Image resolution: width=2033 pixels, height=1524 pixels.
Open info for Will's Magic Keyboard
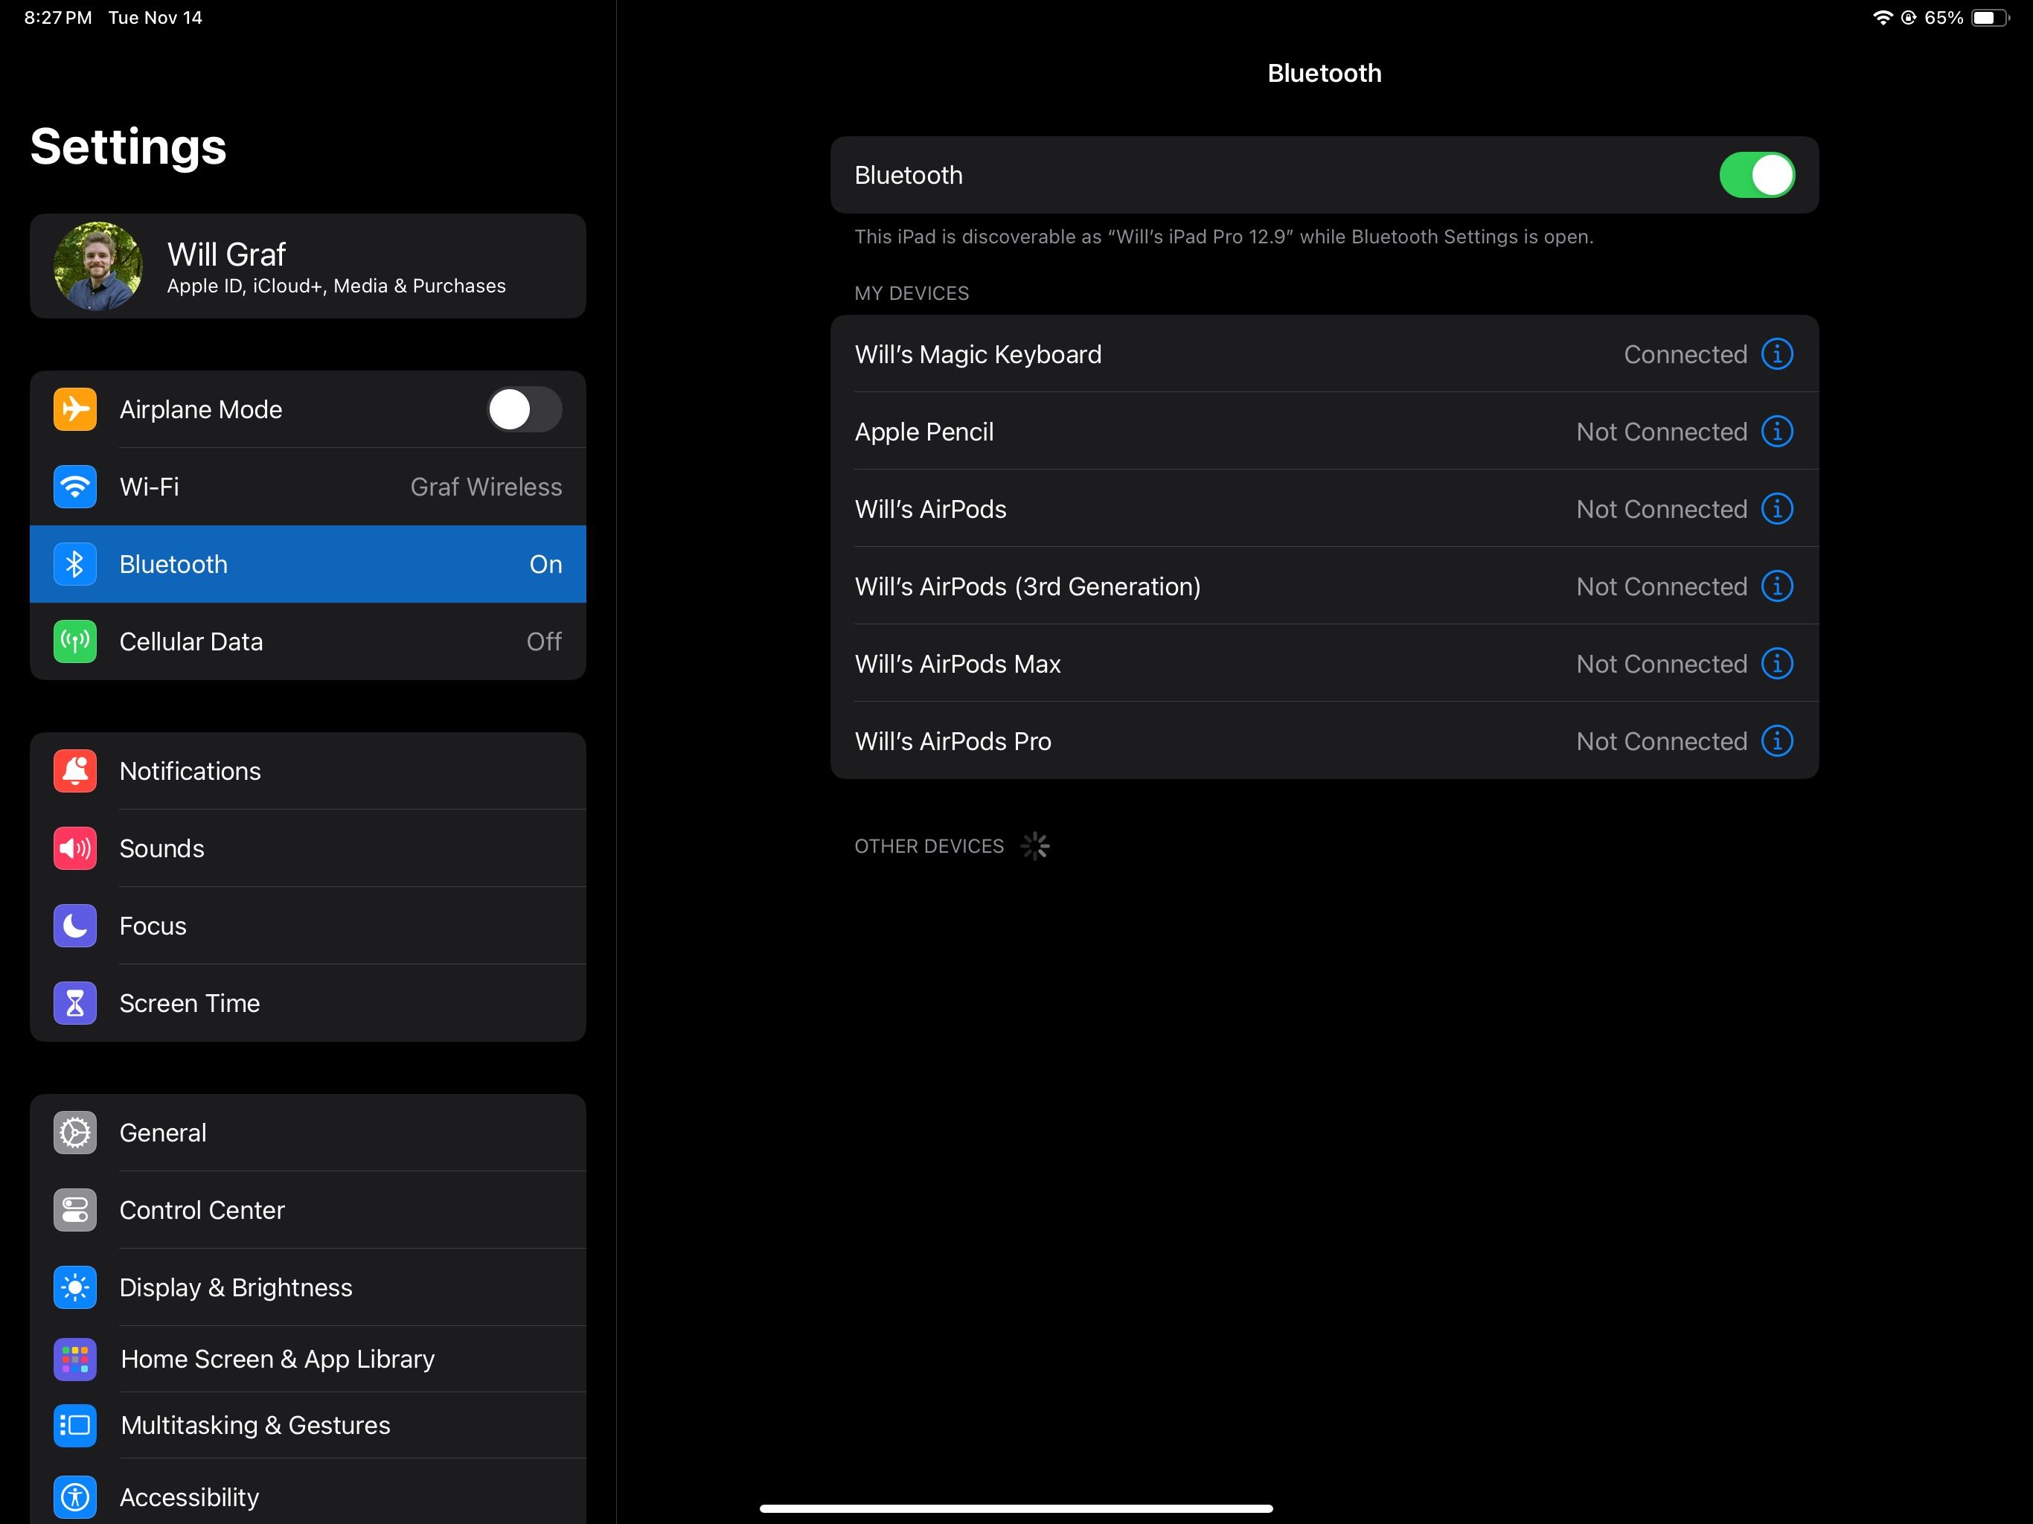[x=1778, y=353]
